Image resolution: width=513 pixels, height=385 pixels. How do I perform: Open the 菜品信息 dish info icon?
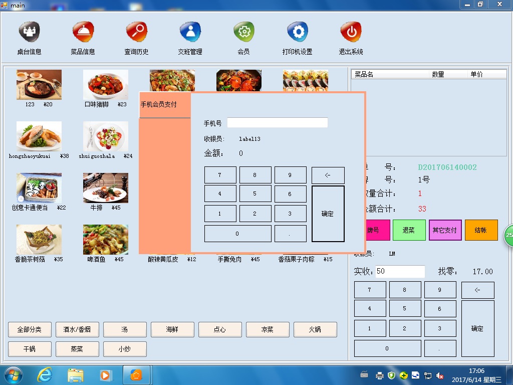coord(83,33)
